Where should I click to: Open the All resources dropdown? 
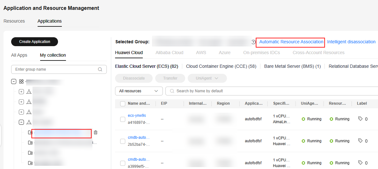pos(139,91)
